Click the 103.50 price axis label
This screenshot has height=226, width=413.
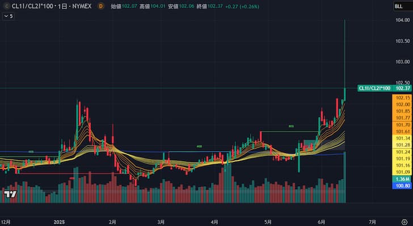[402, 41]
